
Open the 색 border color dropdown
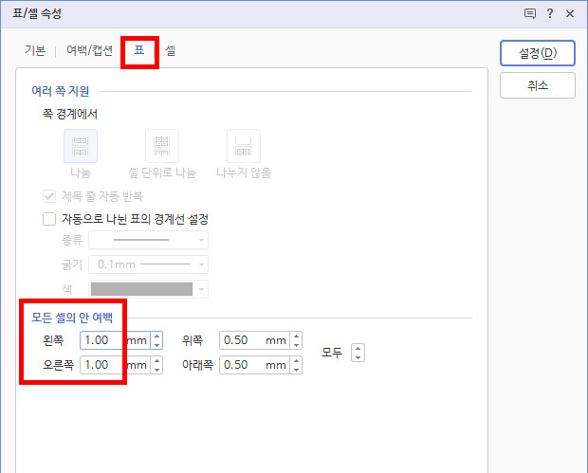pyautogui.click(x=148, y=289)
